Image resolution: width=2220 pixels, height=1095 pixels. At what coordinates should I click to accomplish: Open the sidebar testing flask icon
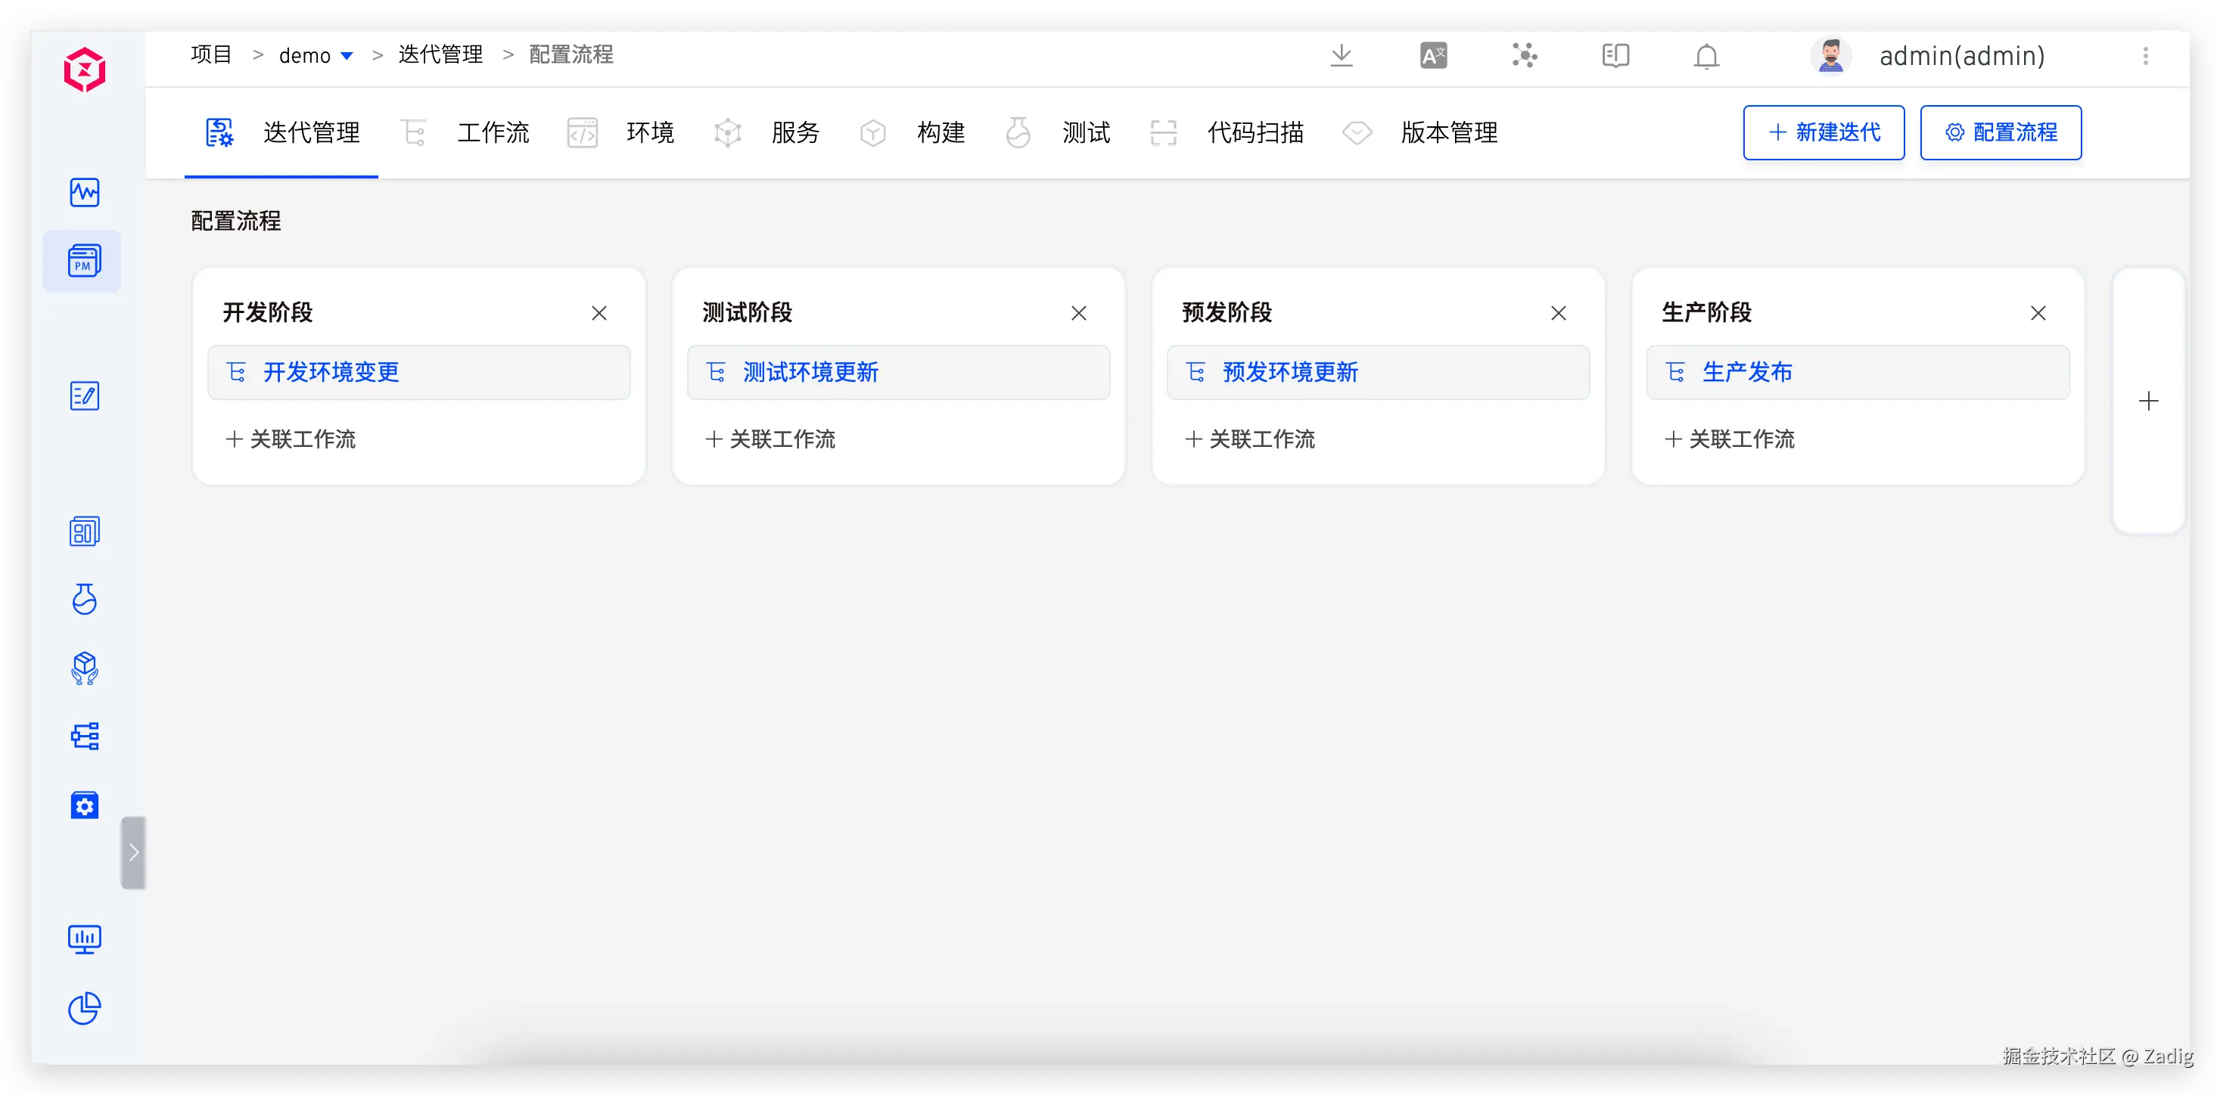pos(85,599)
